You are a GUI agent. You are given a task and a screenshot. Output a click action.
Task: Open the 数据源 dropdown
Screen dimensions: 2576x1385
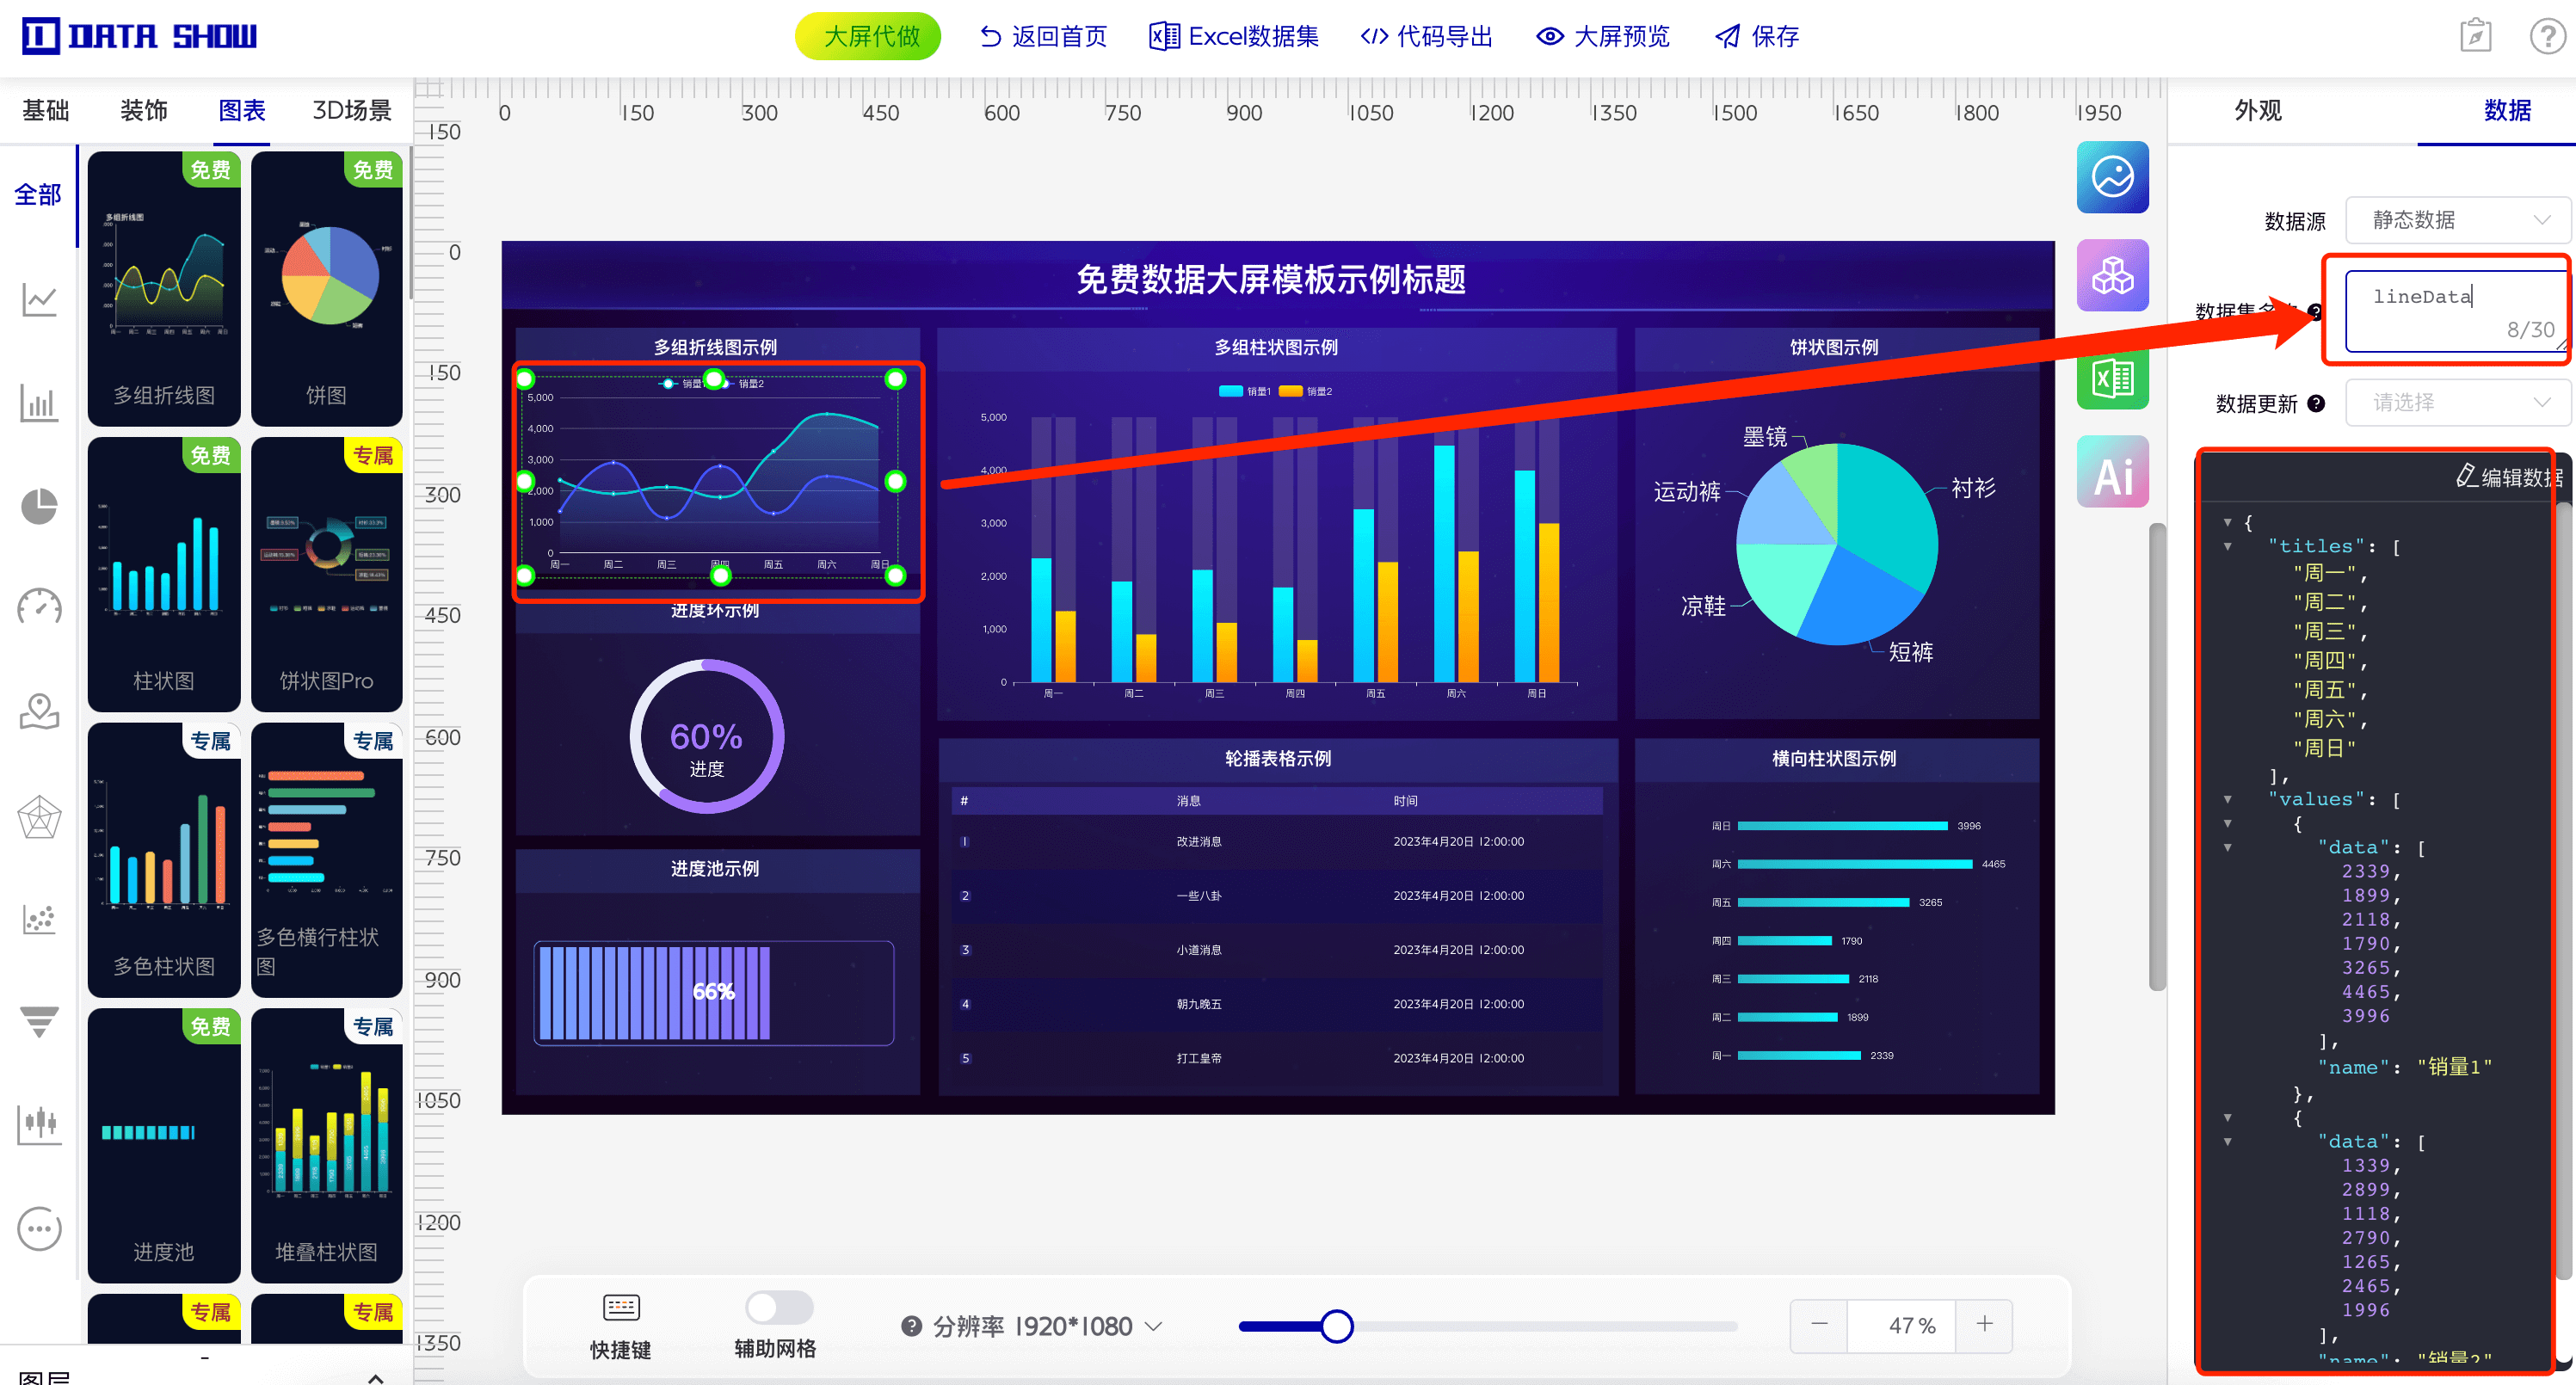coord(2458,220)
